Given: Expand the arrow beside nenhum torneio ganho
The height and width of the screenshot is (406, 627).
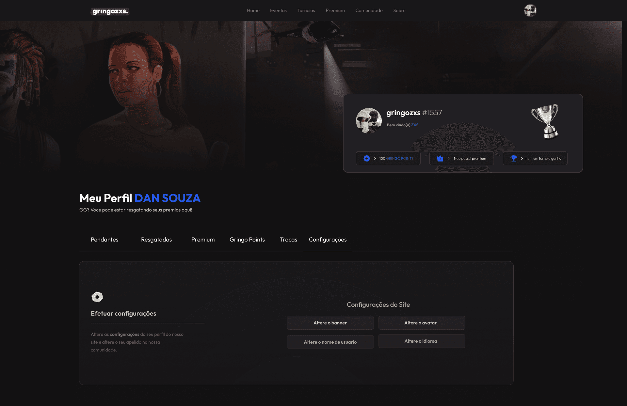Looking at the screenshot, I should [x=522, y=158].
